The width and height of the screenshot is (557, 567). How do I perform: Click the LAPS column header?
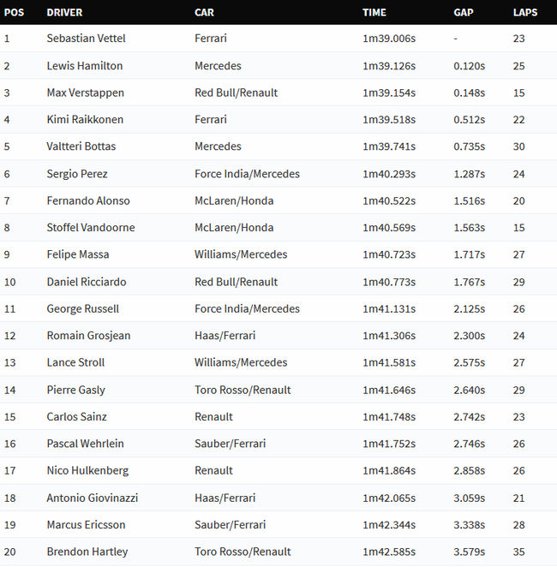525,13
